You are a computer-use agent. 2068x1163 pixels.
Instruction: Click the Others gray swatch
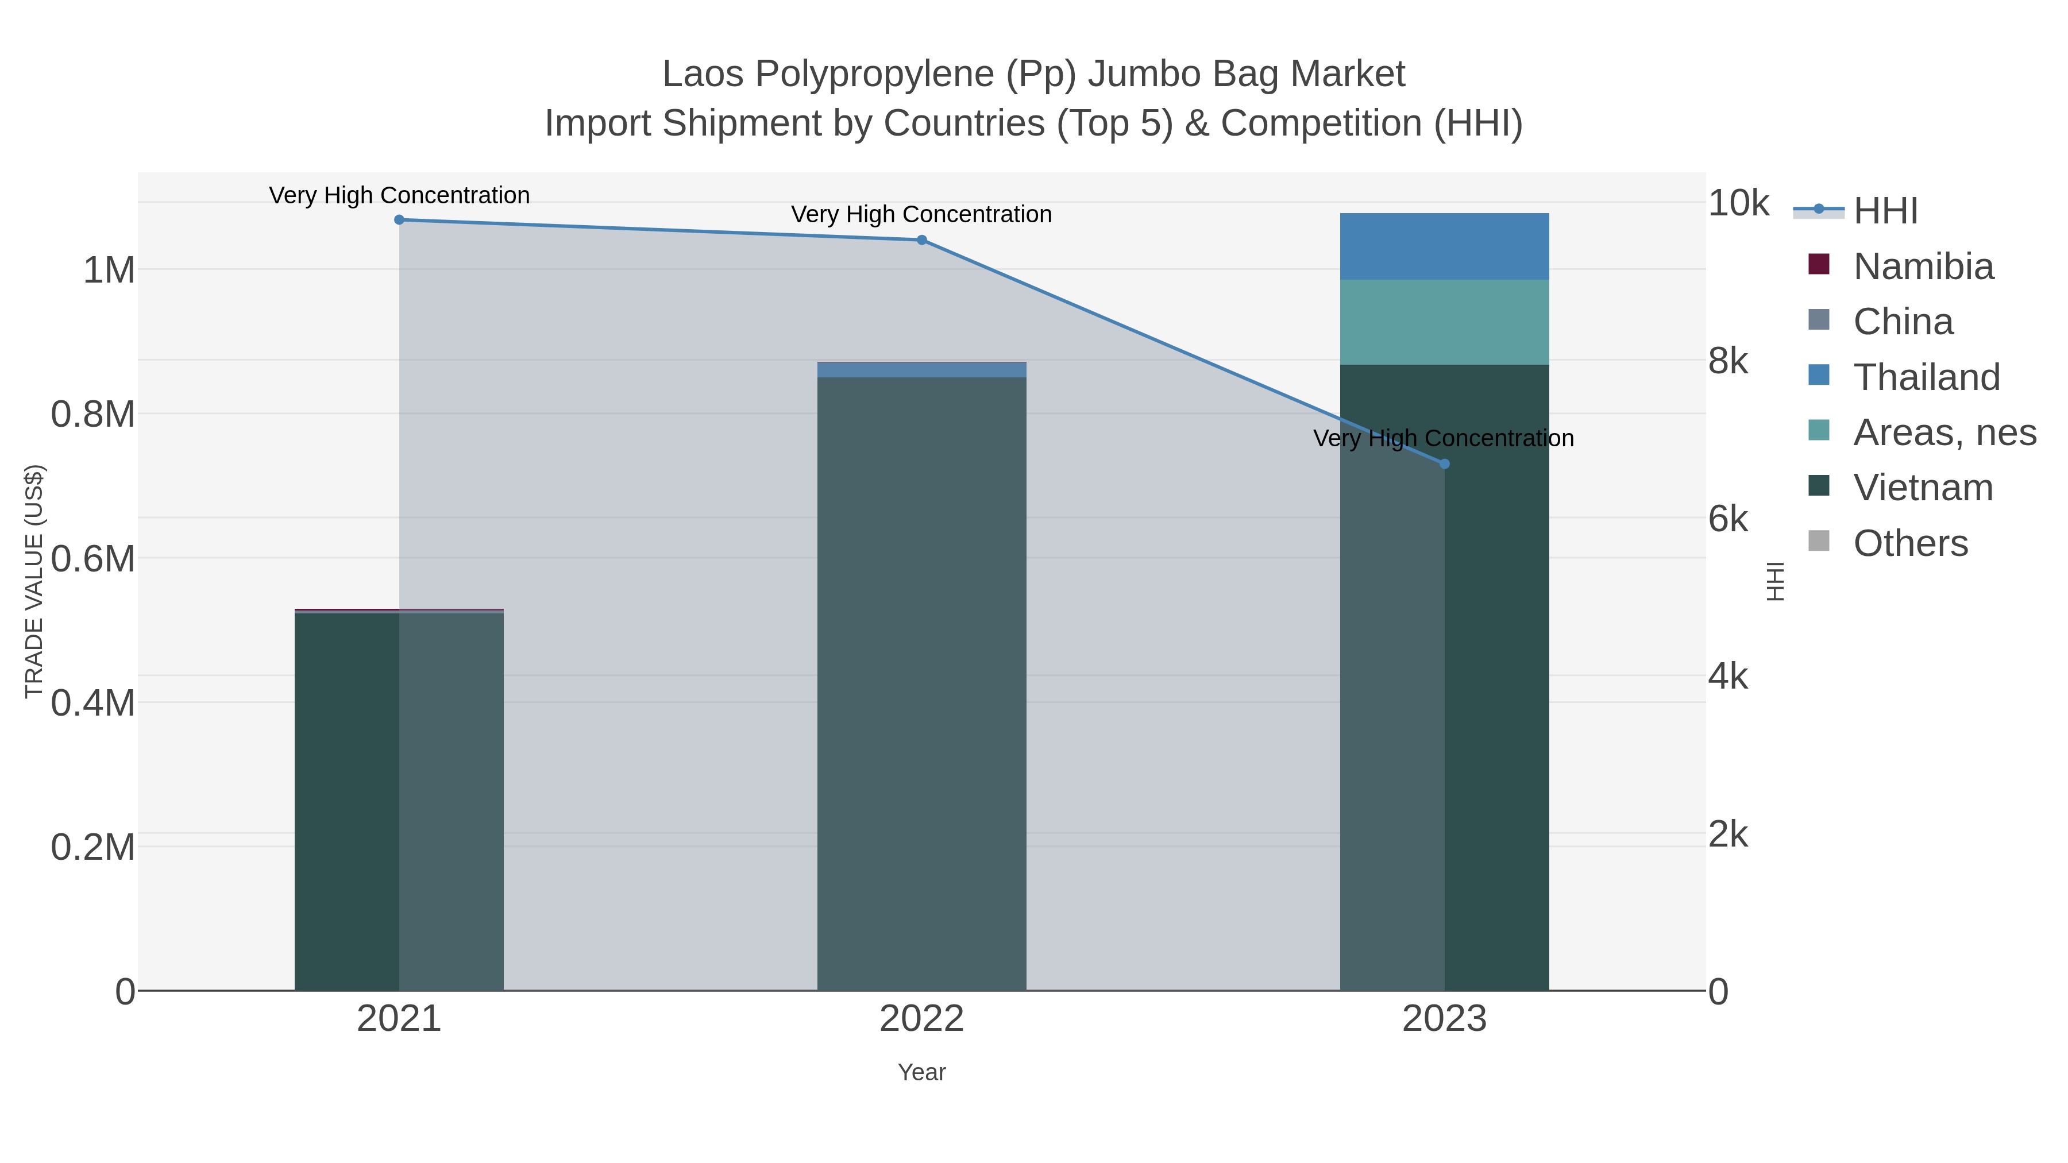tap(1818, 541)
